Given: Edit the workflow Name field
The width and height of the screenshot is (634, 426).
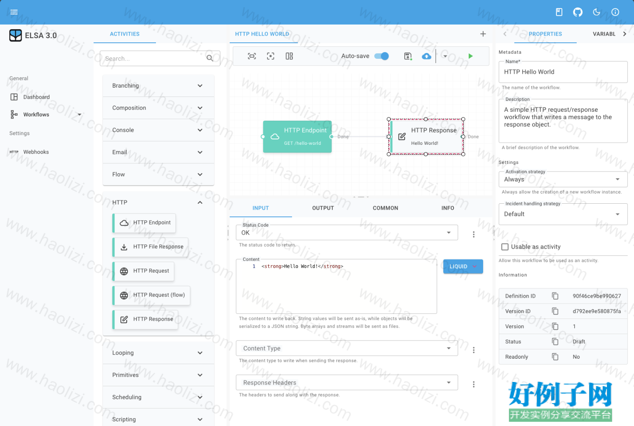Looking at the screenshot, I should [x=563, y=72].
